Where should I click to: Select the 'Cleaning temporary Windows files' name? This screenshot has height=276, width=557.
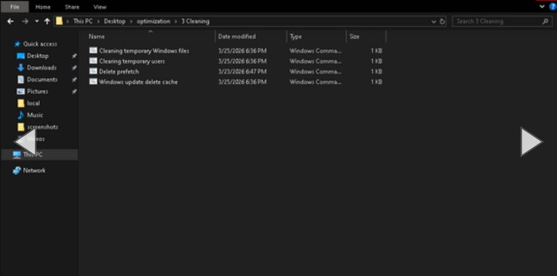click(x=144, y=51)
